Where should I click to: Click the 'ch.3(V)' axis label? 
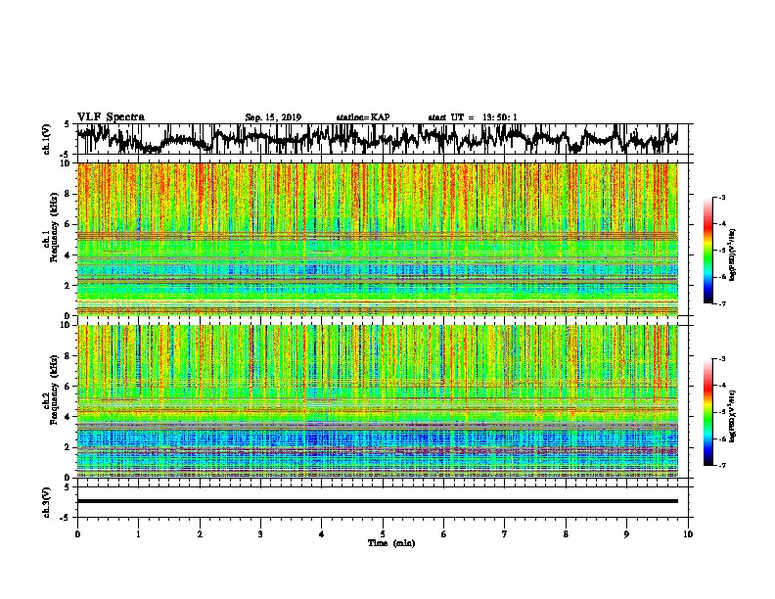(x=47, y=502)
